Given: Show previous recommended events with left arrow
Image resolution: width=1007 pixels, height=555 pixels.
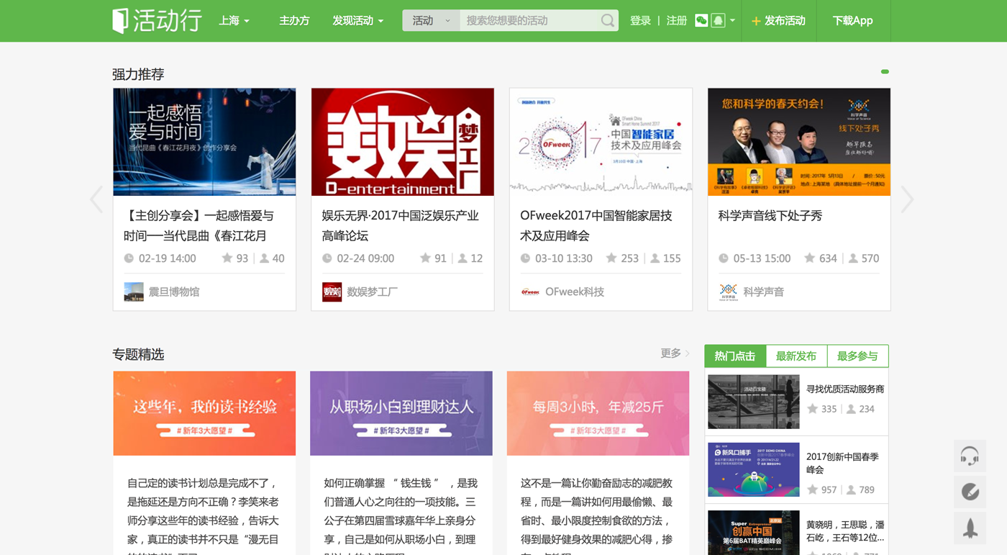Looking at the screenshot, I should tap(96, 199).
